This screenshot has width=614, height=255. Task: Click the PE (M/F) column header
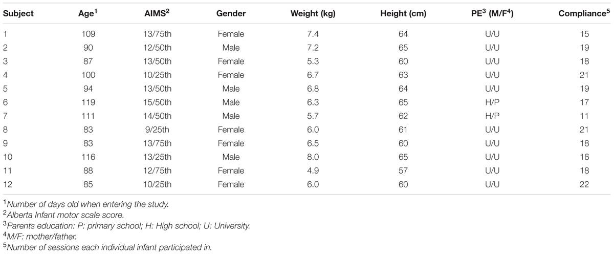(x=488, y=14)
